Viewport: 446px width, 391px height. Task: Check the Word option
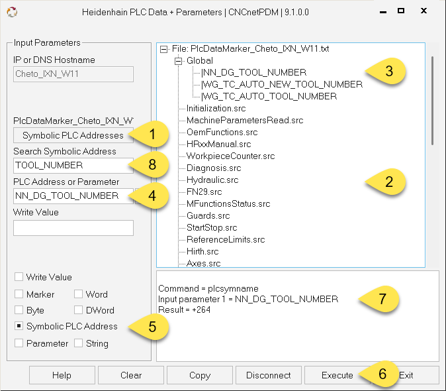click(78, 294)
